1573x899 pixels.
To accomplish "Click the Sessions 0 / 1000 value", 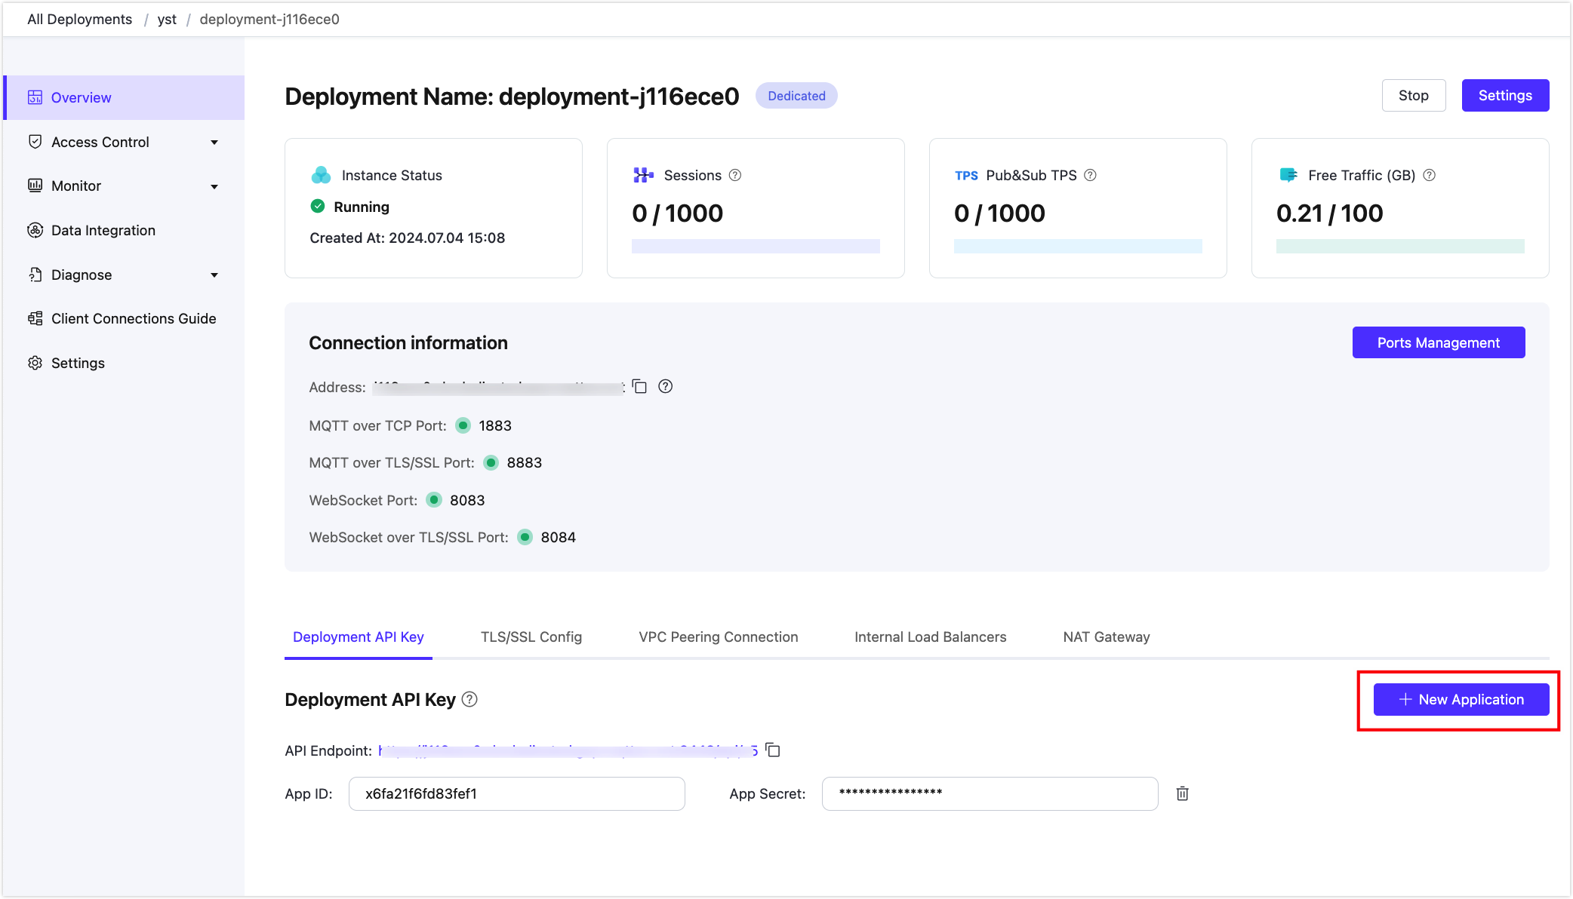I will tap(678, 213).
